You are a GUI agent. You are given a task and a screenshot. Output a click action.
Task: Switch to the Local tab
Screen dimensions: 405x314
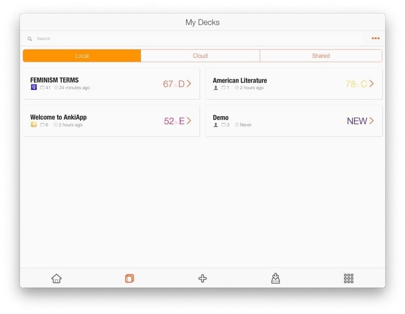[x=82, y=56]
